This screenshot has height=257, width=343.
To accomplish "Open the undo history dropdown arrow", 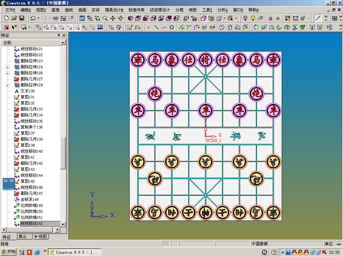I will point(38,18).
